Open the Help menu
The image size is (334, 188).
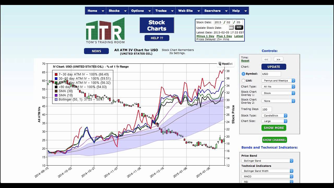(236, 11)
